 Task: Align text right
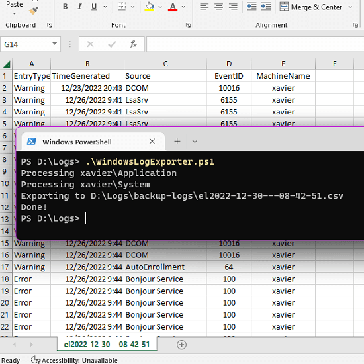pyautogui.click(x=233, y=7)
